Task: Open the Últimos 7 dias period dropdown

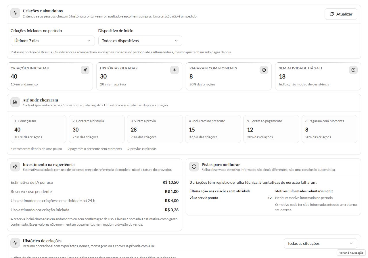Action: 53,41
